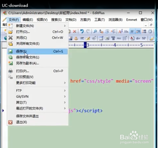The width and height of the screenshot is (158, 148).
Task: Open the special character copyright dropdown
Action: [94, 38]
